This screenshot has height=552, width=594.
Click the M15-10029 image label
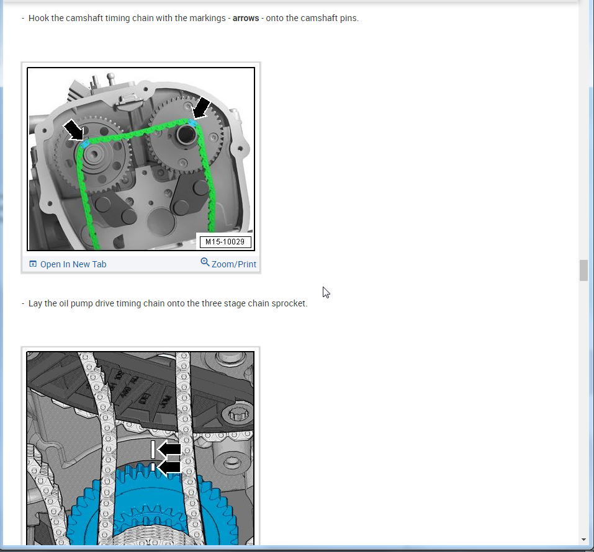pyautogui.click(x=225, y=242)
